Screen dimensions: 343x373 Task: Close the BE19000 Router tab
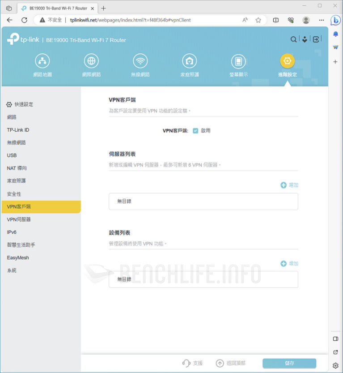tap(93, 9)
